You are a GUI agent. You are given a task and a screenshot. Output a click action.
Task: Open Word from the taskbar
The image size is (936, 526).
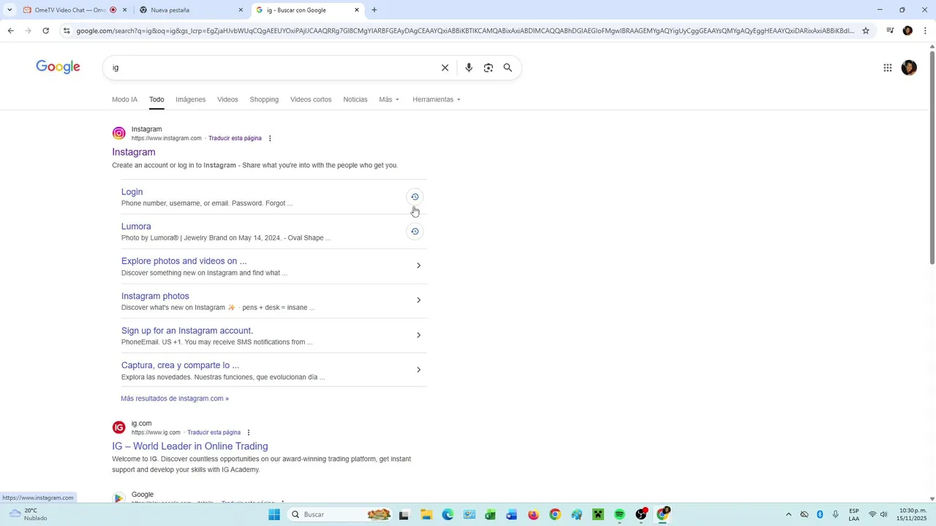point(512,514)
